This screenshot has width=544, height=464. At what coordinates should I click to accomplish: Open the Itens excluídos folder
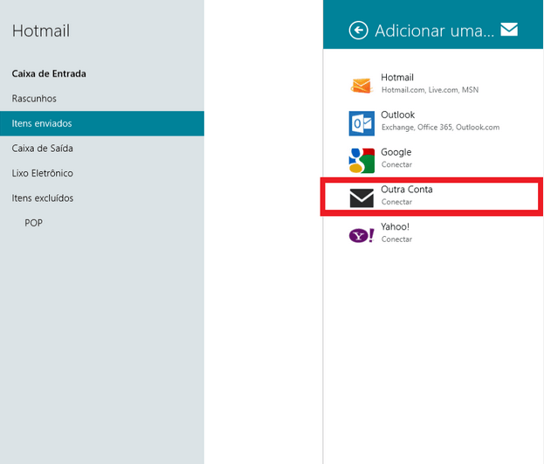point(43,198)
